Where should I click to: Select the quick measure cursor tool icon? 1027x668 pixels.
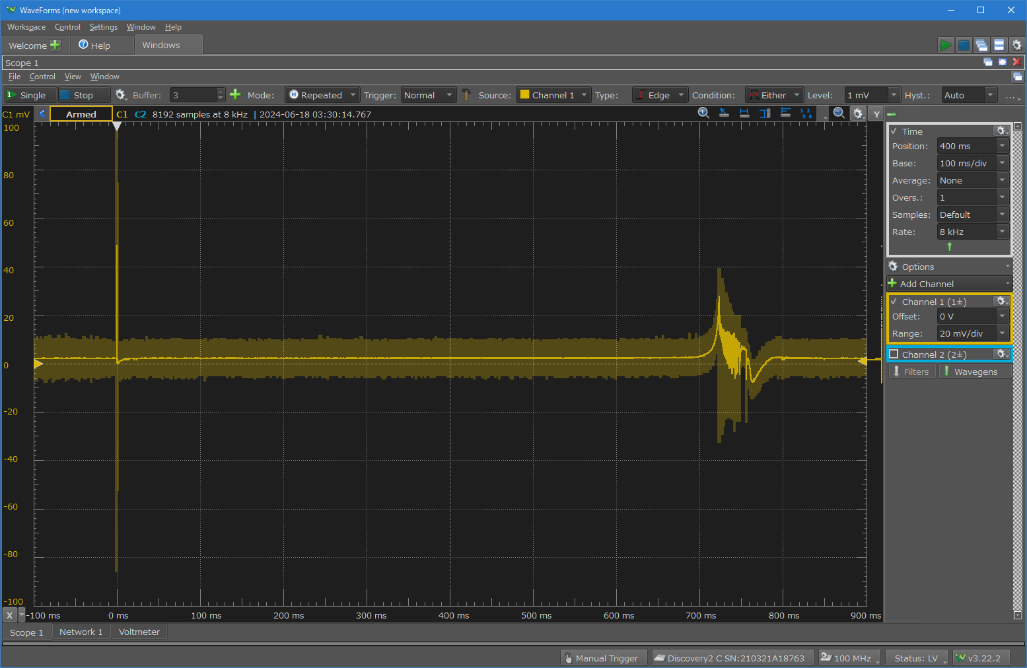click(x=724, y=114)
